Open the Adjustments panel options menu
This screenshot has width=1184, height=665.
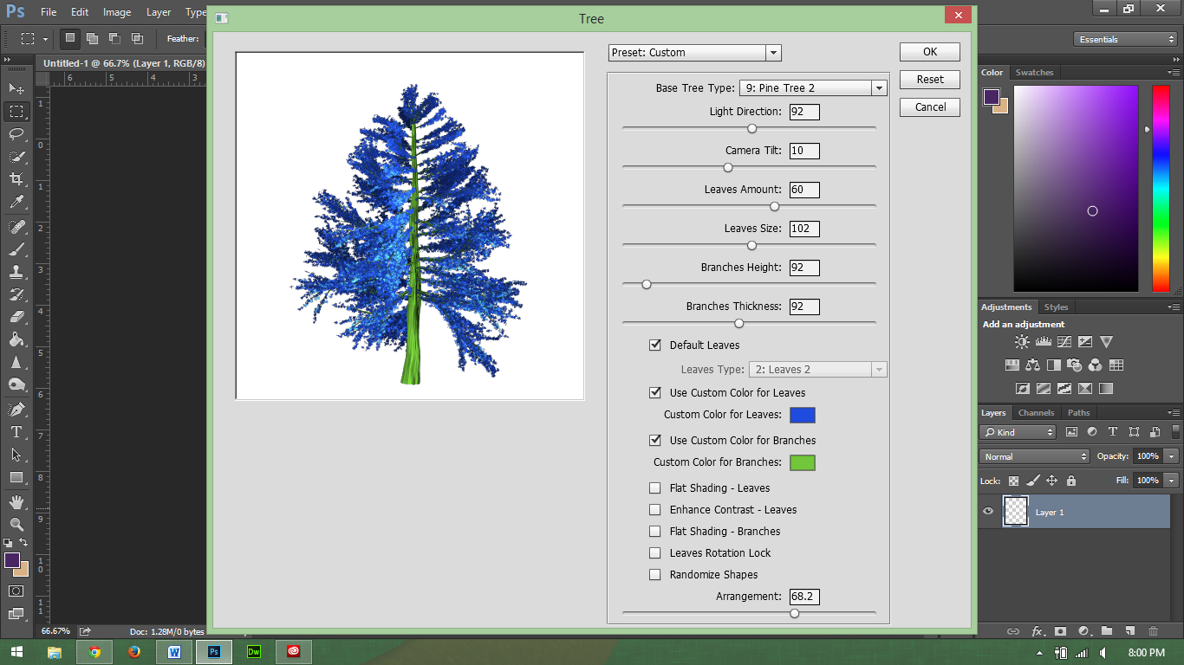click(x=1174, y=307)
